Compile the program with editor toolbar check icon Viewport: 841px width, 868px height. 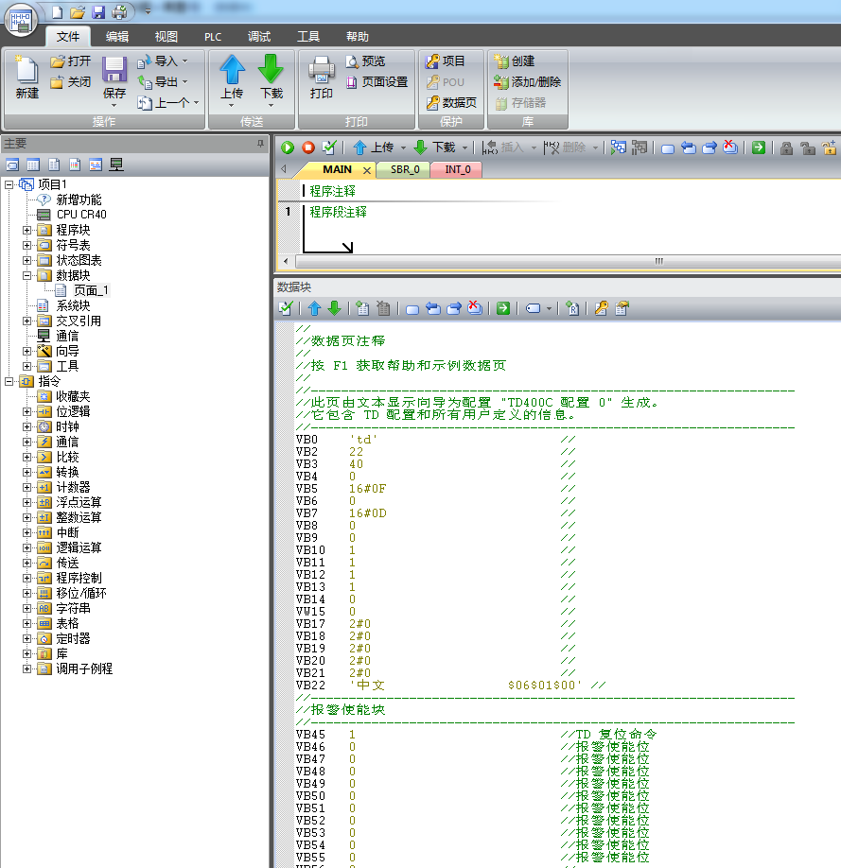[329, 148]
